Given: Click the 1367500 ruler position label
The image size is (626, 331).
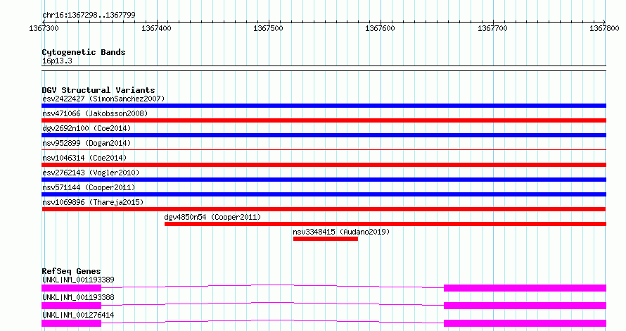Looking at the screenshot, I should (x=268, y=28).
